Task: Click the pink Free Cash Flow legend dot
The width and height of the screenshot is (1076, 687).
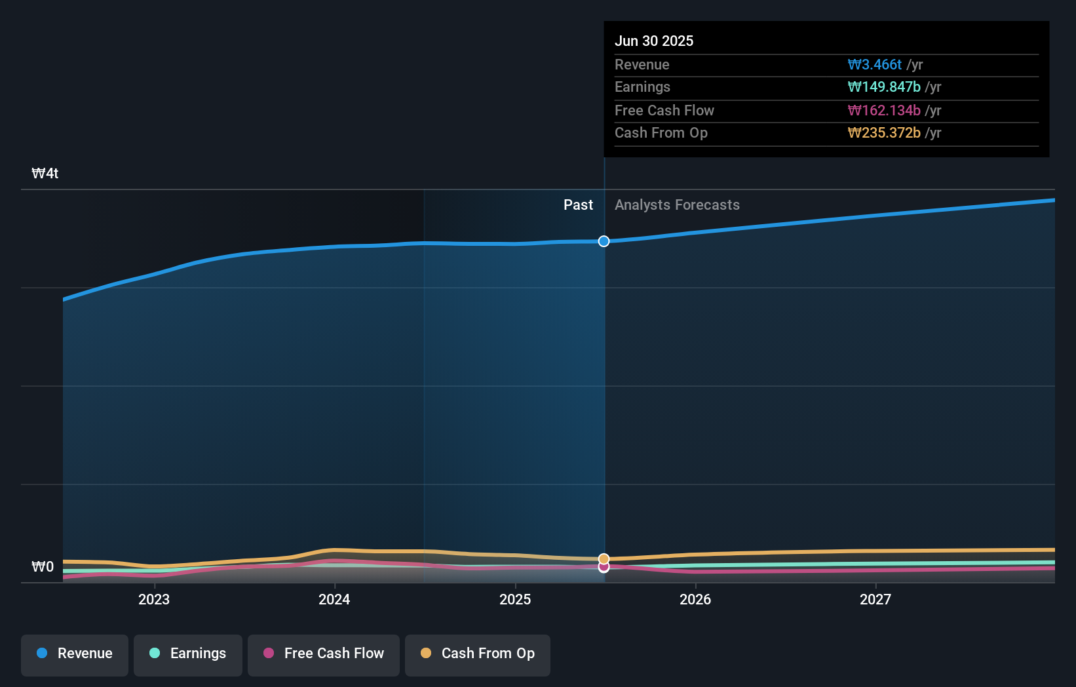Action: click(x=268, y=654)
